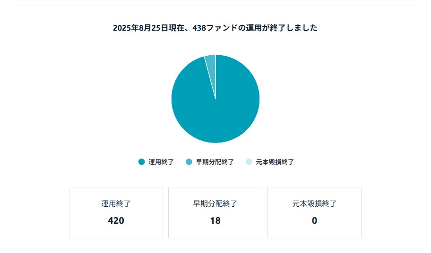Screen dimensions: 431x253
Task: Click the 元本毀損終了 heading inside the card
Action: [314, 203]
